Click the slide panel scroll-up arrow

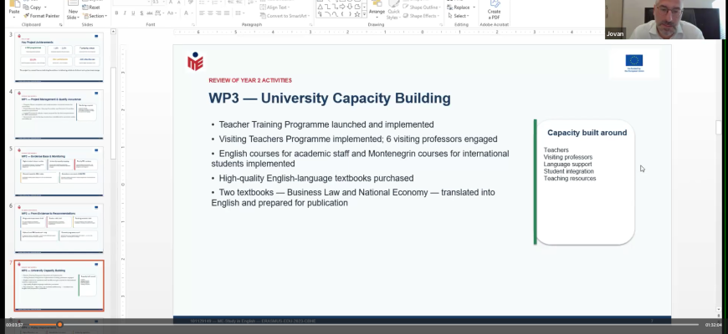point(113,32)
